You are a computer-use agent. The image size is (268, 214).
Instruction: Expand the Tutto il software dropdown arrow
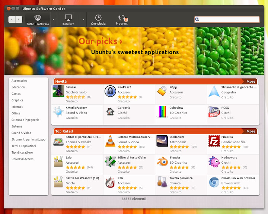pos(54,19)
